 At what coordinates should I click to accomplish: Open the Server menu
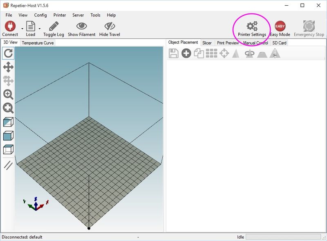pos(78,15)
